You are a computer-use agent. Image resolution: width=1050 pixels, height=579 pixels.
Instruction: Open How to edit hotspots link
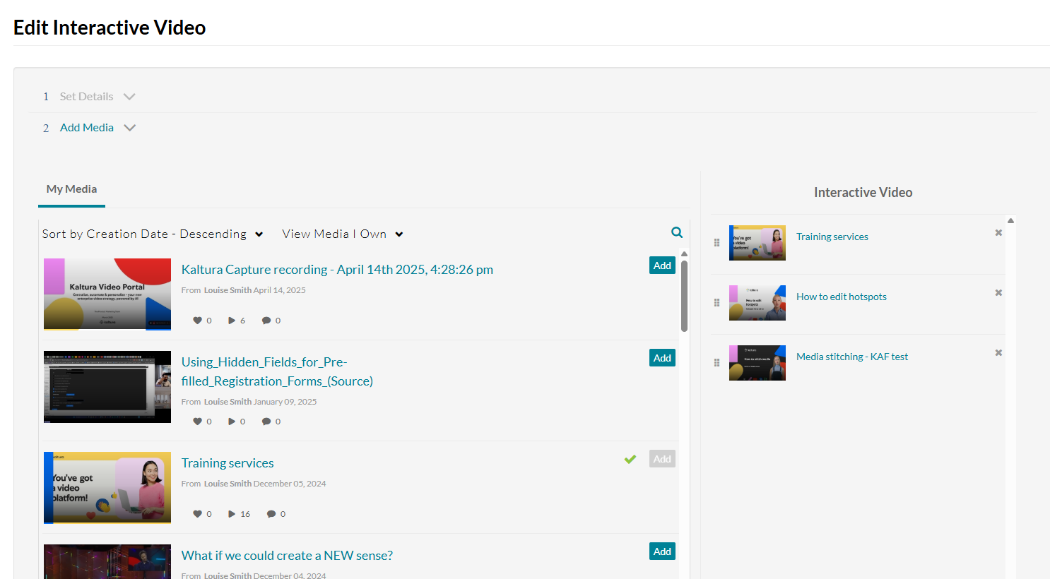tap(842, 297)
